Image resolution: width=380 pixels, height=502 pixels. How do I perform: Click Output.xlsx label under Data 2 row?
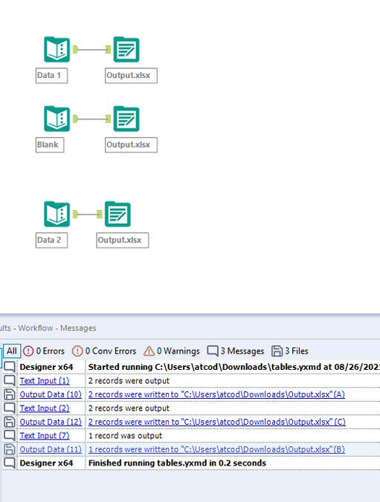click(x=123, y=240)
